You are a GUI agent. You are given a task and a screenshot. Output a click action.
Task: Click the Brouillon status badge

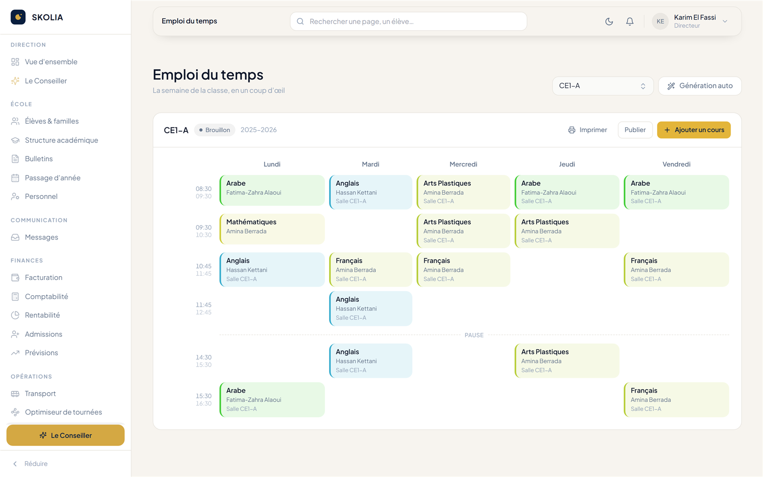click(x=215, y=130)
